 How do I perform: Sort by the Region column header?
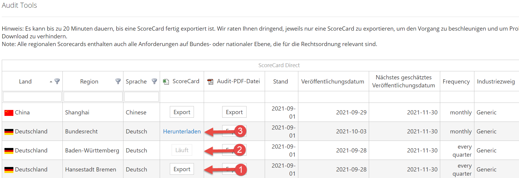pyautogui.click(x=89, y=81)
